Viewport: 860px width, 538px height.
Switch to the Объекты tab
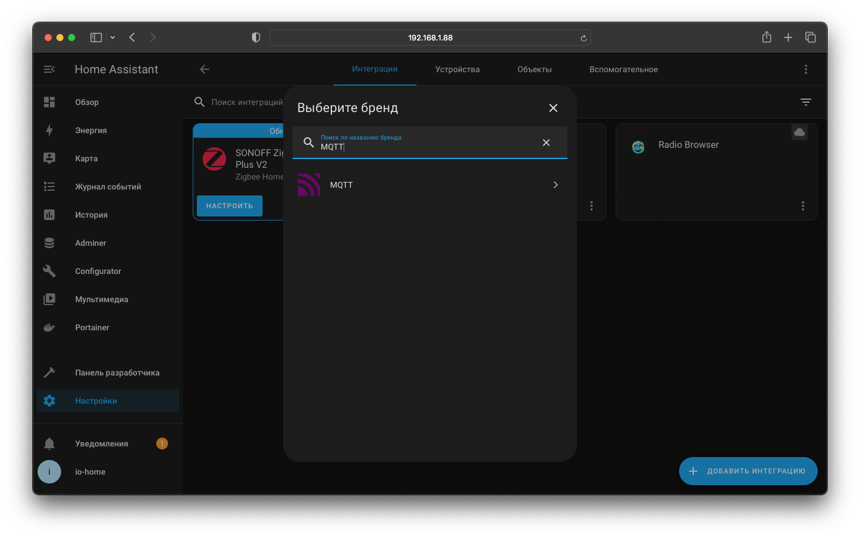(x=534, y=69)
